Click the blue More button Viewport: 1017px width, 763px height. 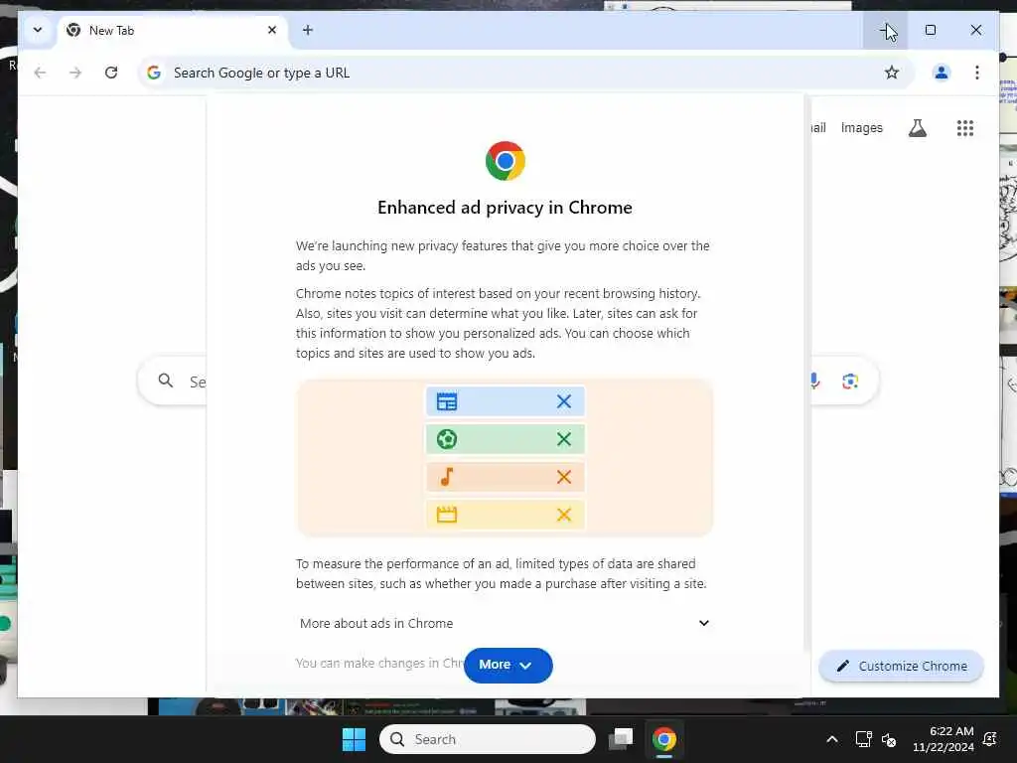click(x=508, y=665)
